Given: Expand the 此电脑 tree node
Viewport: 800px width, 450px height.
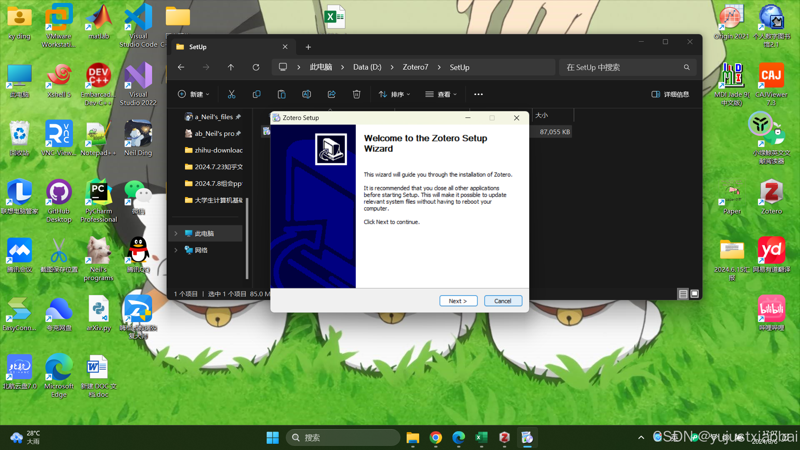Looking at the screenshot, I should click(176, 233).
